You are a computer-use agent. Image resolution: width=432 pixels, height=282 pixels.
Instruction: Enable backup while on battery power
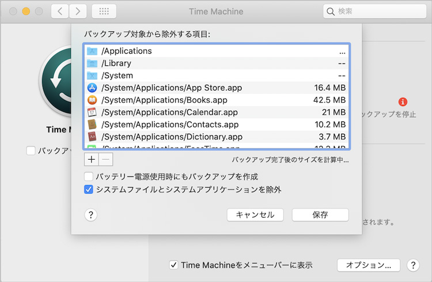[89, 176]
